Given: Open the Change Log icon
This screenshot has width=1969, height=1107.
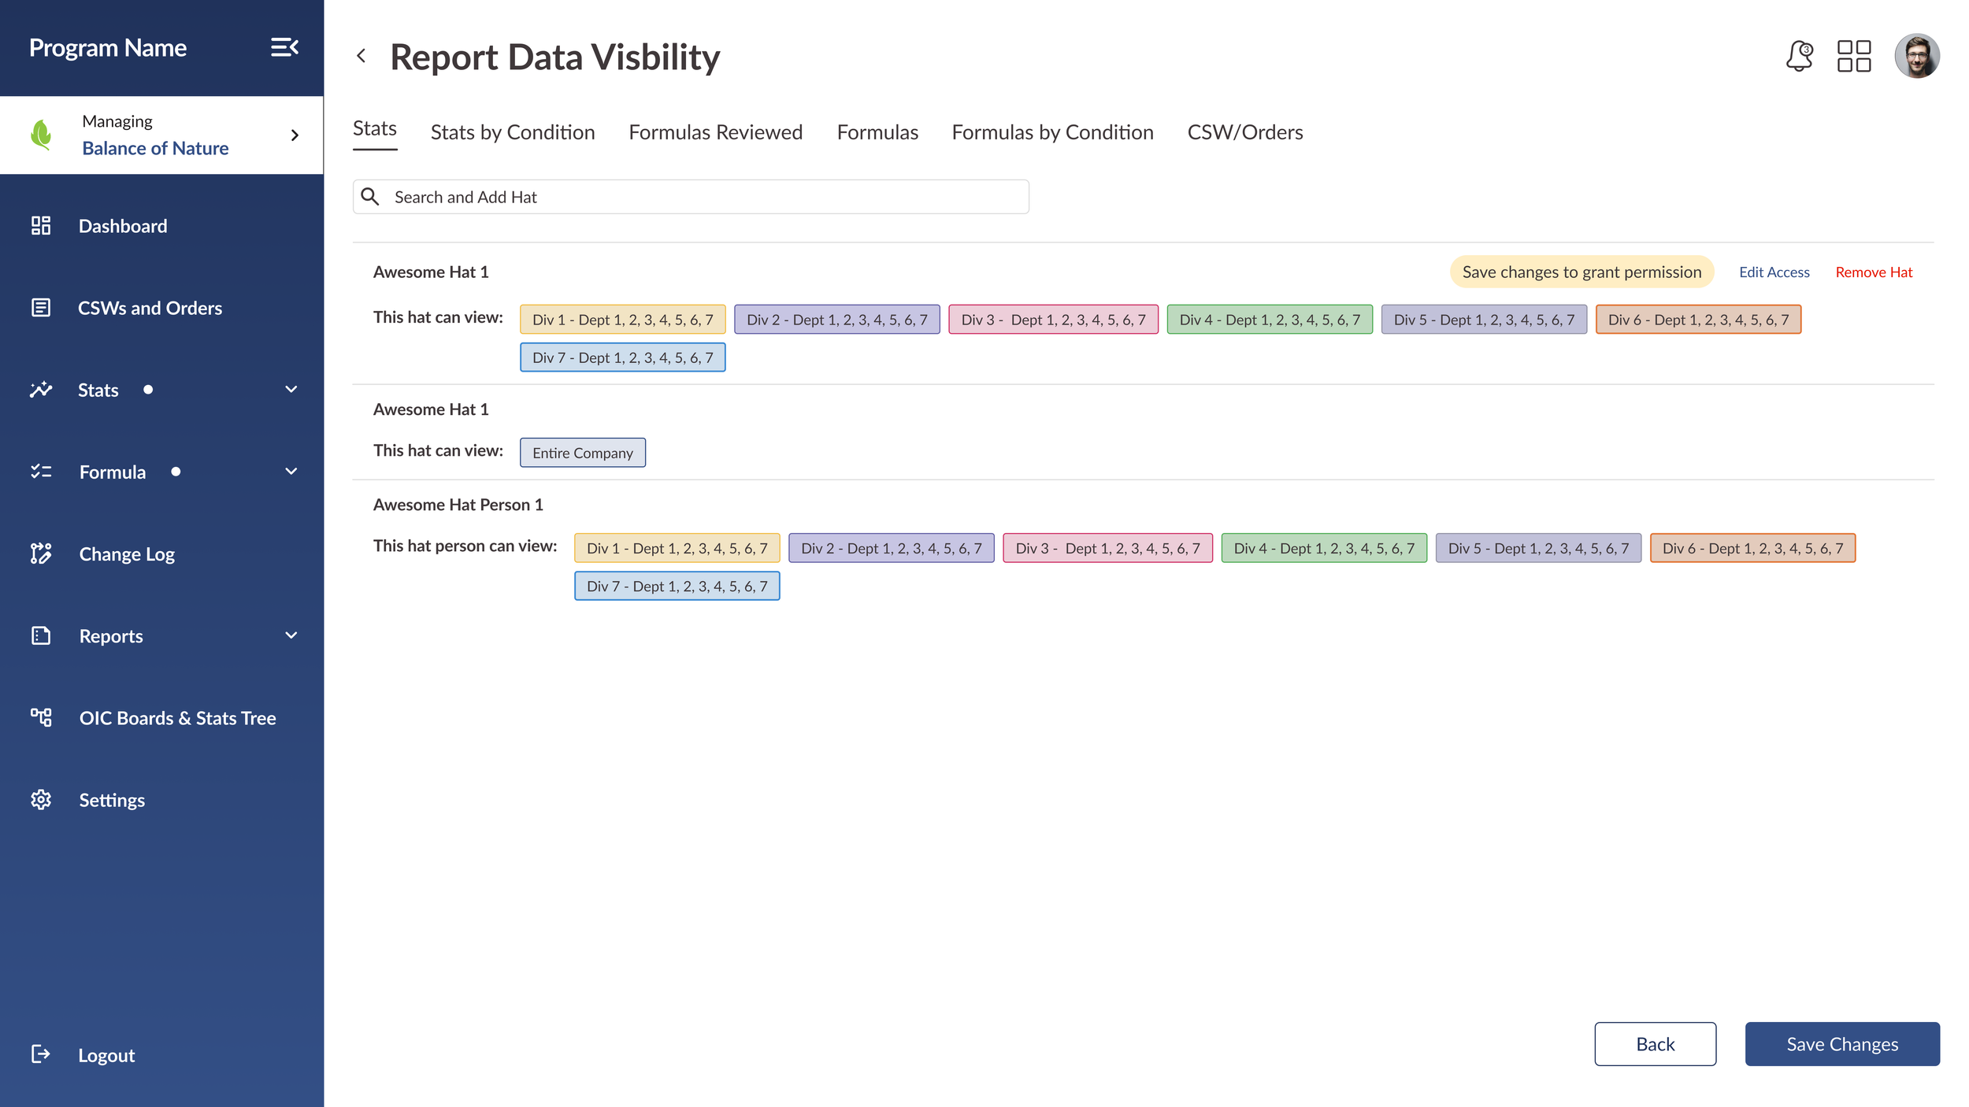Looking at the screenshot, I should [41, 553].
